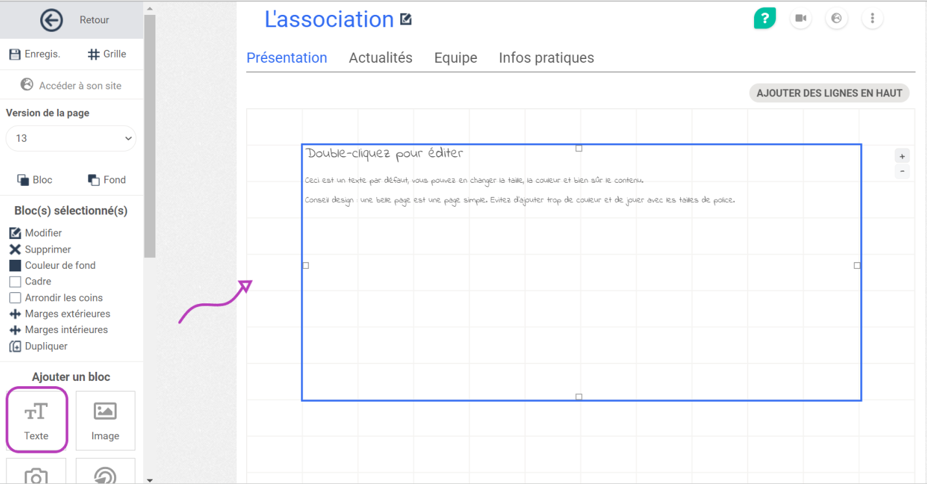Click the plus stepper right of canvas

point(902,156)
